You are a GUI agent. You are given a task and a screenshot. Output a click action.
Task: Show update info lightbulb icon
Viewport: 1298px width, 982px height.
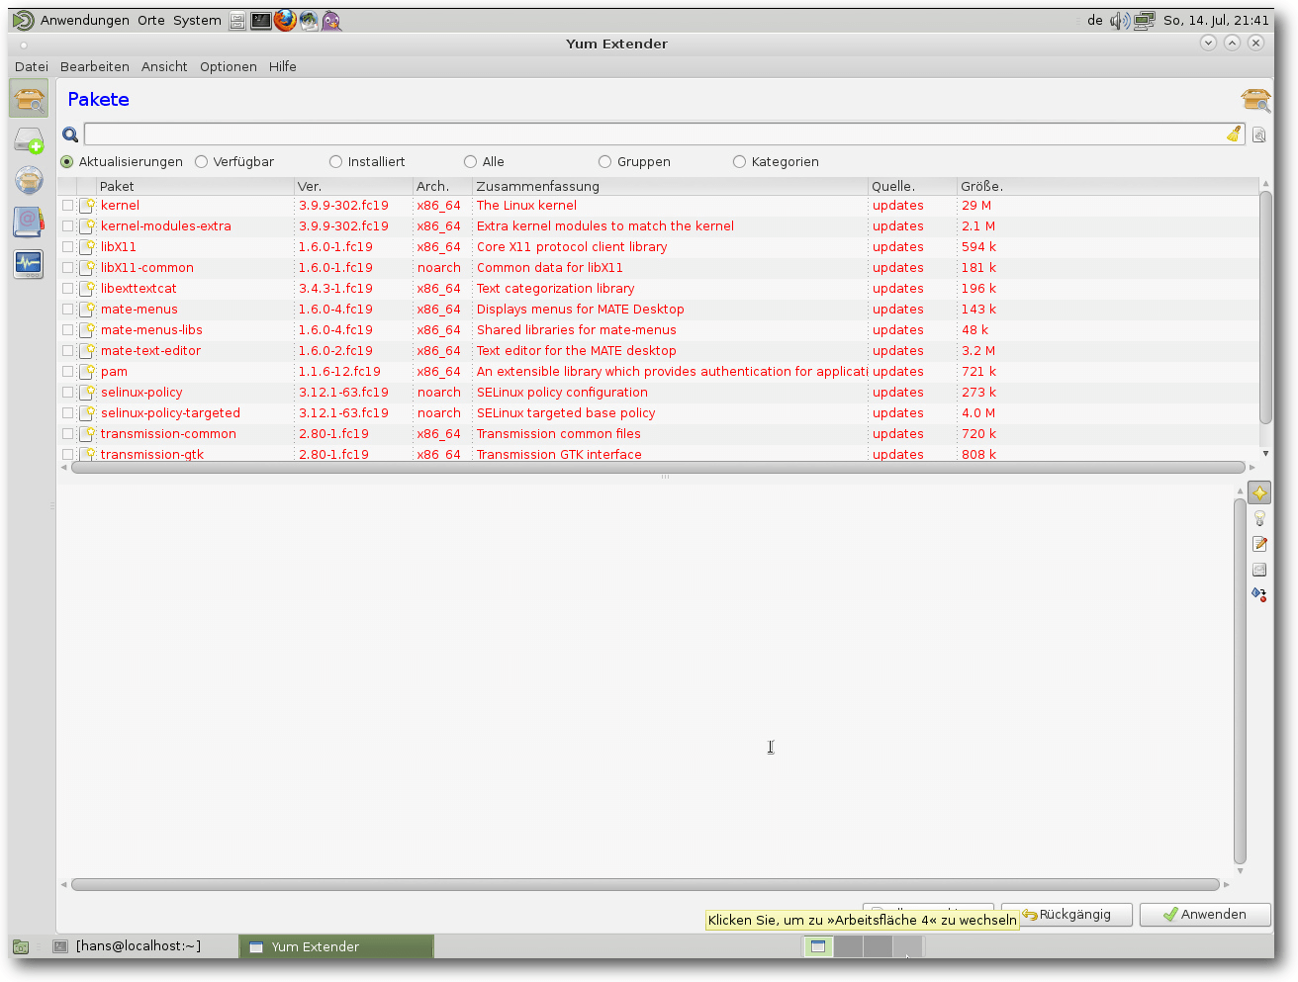point(1259,518)
